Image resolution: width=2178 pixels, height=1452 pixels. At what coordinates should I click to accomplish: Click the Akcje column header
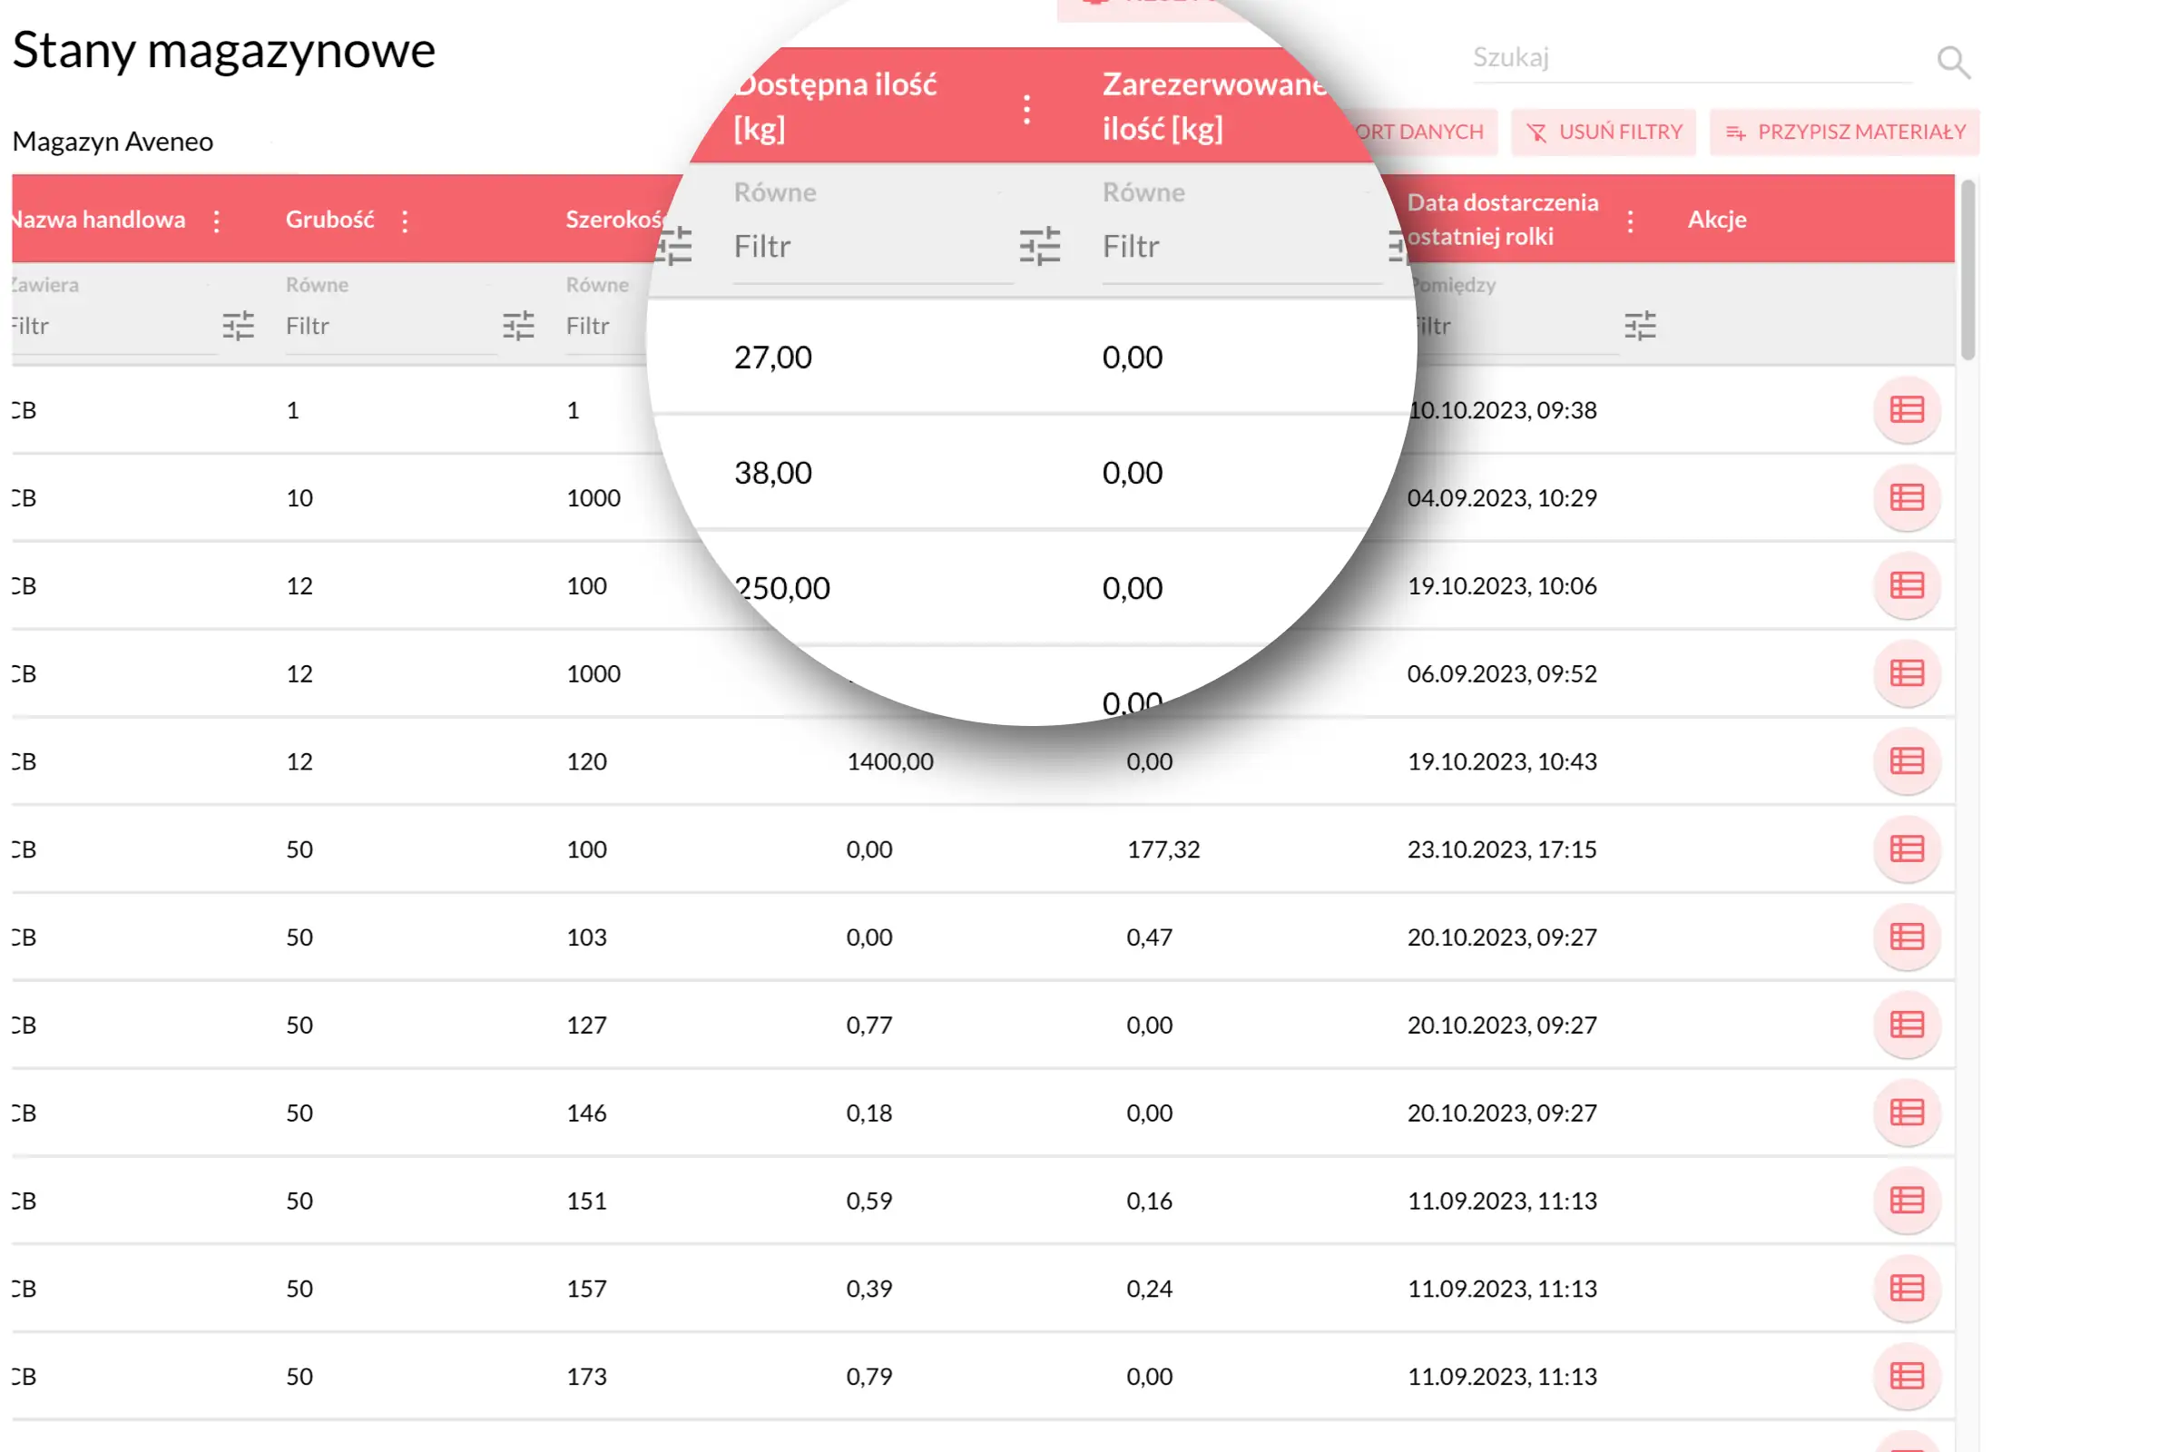1716,221
